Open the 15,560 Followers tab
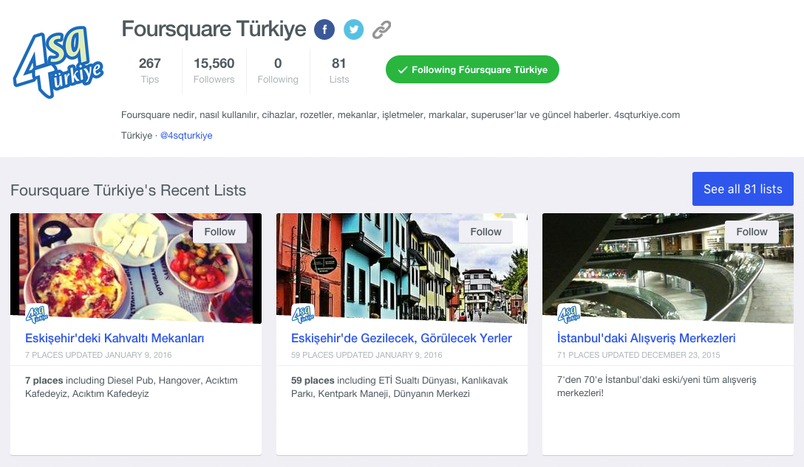The height and width of the screenshot is (467, 804). (x=214, y=71)
